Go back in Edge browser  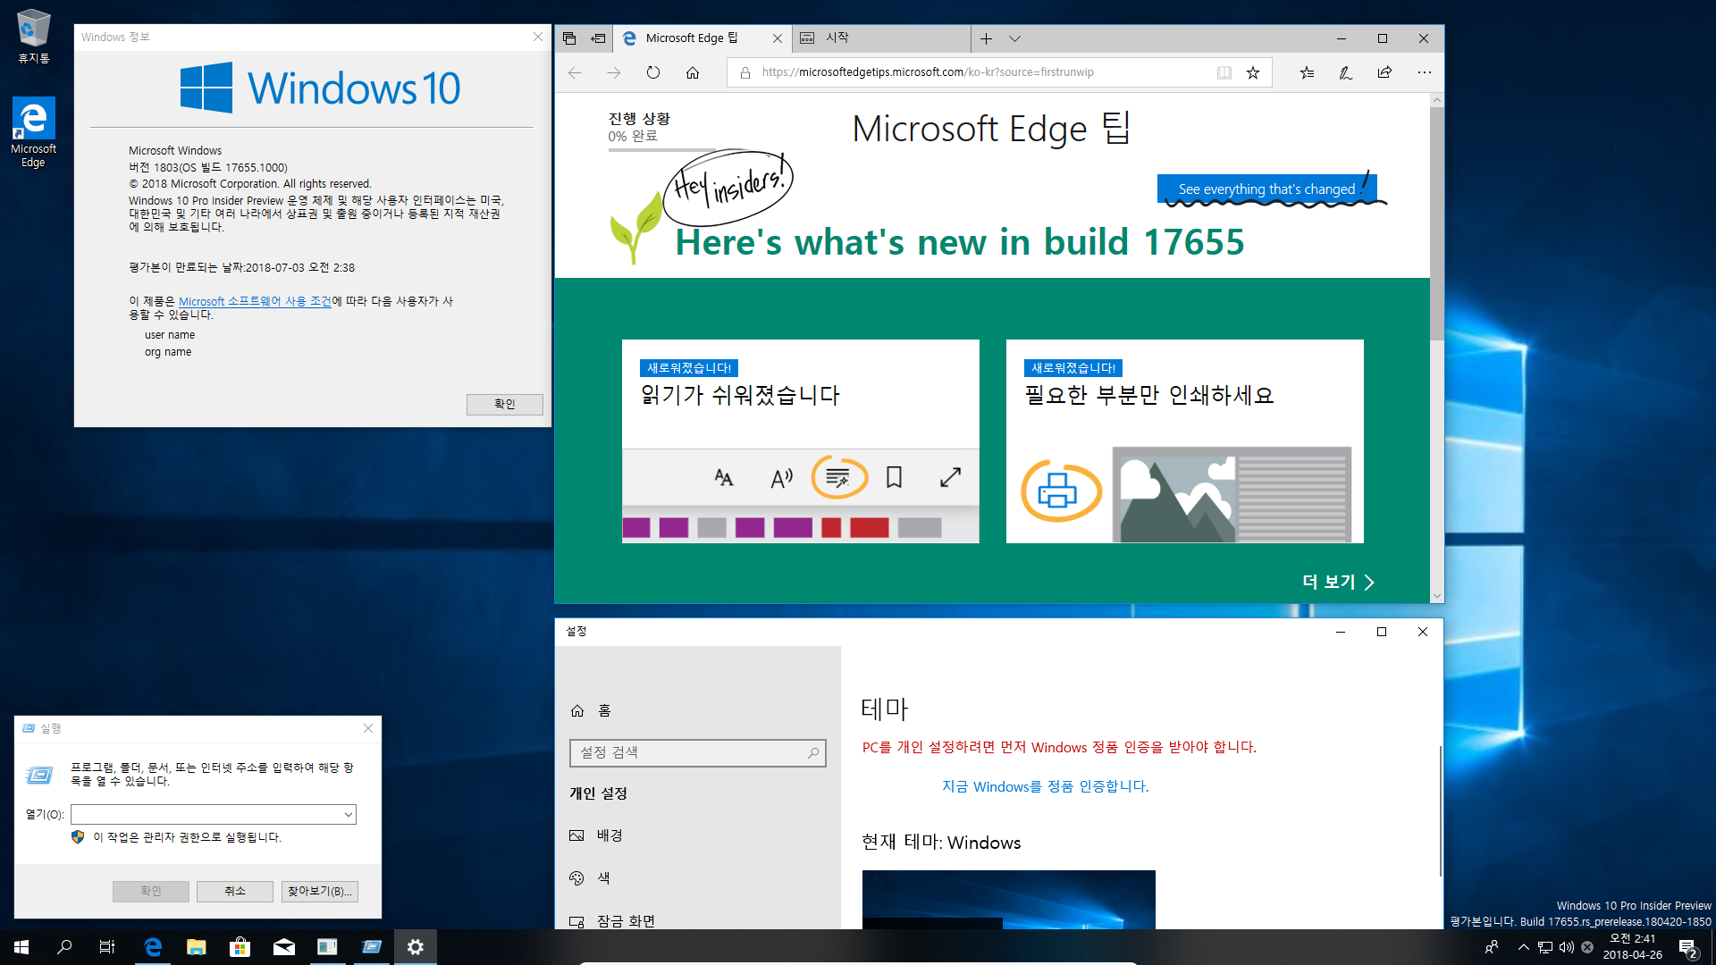[x=575, y=72]
